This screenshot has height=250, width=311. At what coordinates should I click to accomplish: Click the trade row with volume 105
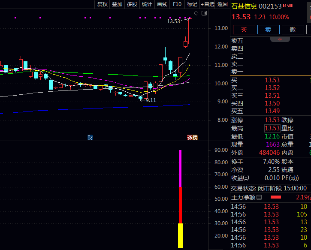271,214
